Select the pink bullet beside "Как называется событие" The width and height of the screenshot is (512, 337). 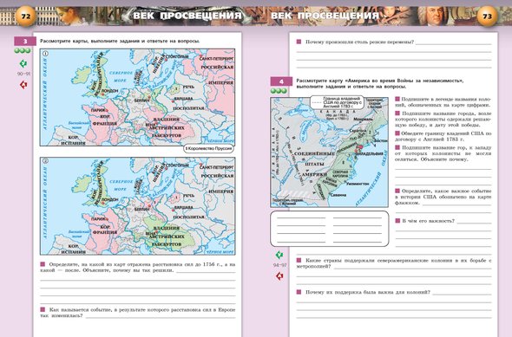point(43,309)
